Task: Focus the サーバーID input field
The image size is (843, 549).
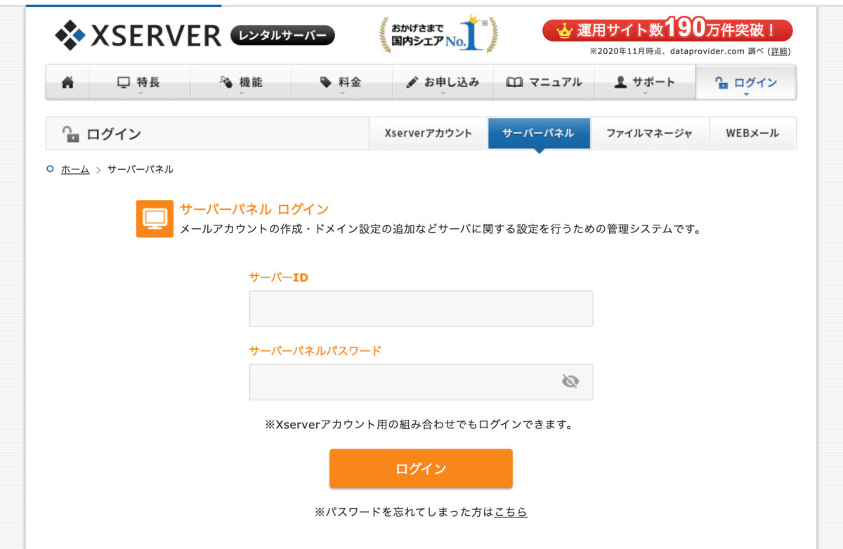Action: (x=421, y=309)
